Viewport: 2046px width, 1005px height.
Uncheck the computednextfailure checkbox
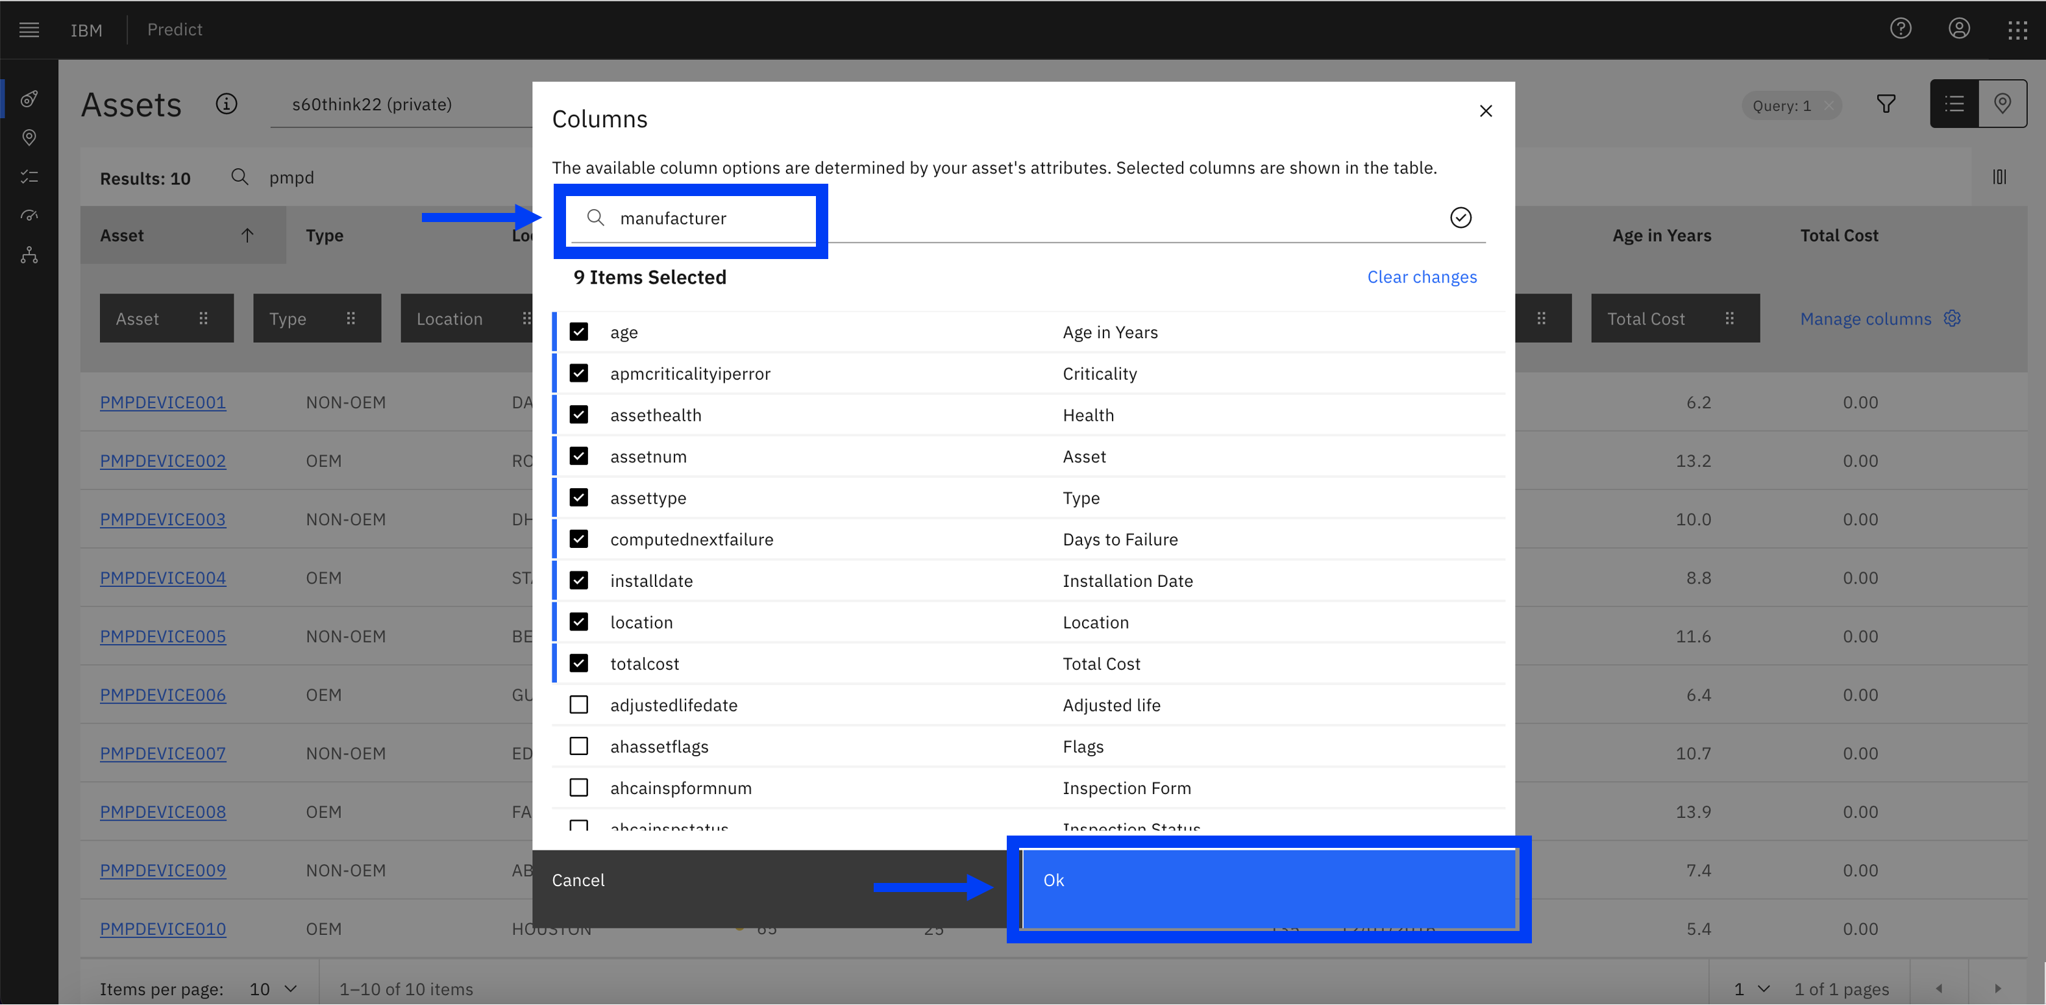tap(579, 539)
